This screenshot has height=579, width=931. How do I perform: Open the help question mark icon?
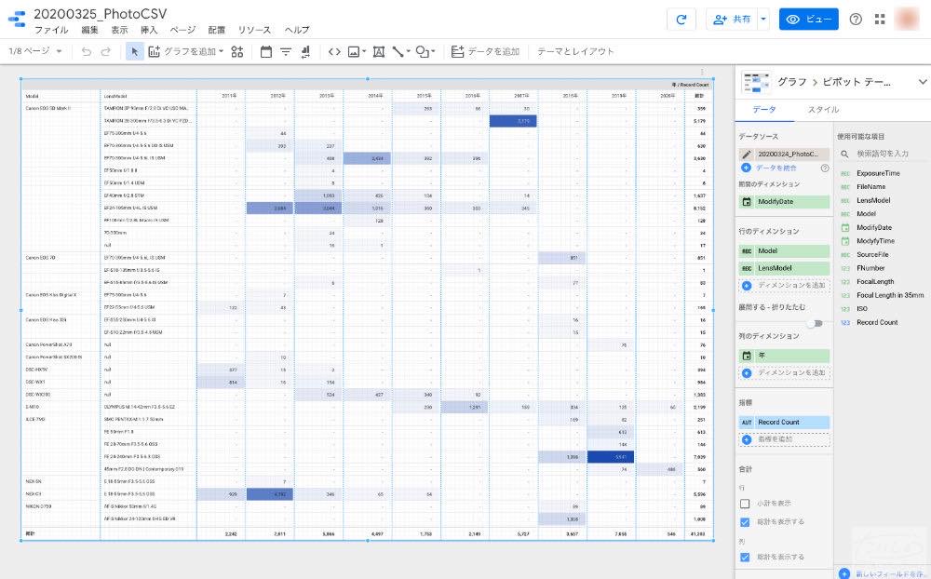pos(856,19)
